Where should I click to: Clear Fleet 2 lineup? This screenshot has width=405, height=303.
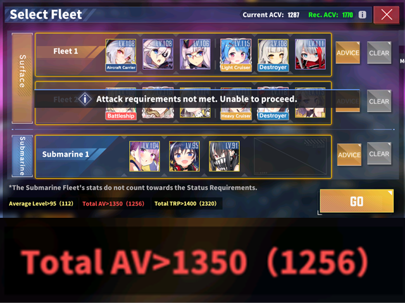click(x=379, y=101)
